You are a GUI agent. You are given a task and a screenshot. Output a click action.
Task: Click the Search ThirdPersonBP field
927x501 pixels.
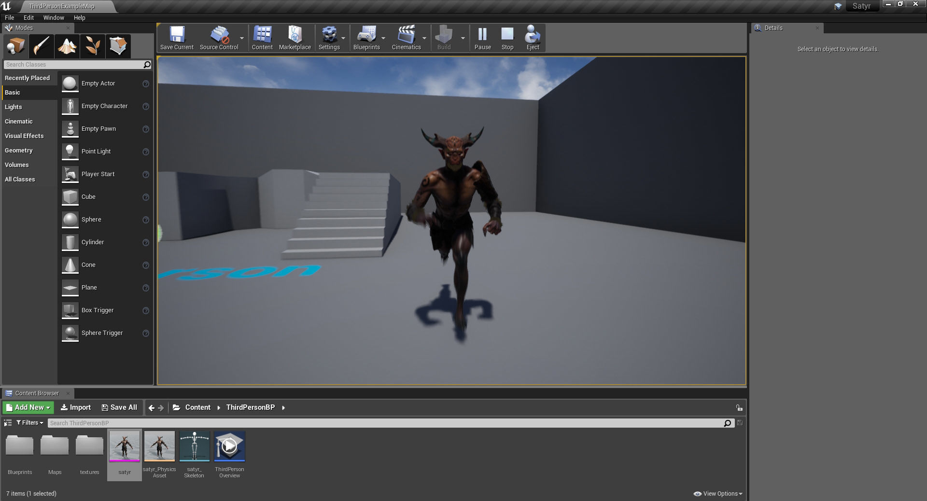coord(385,423)
